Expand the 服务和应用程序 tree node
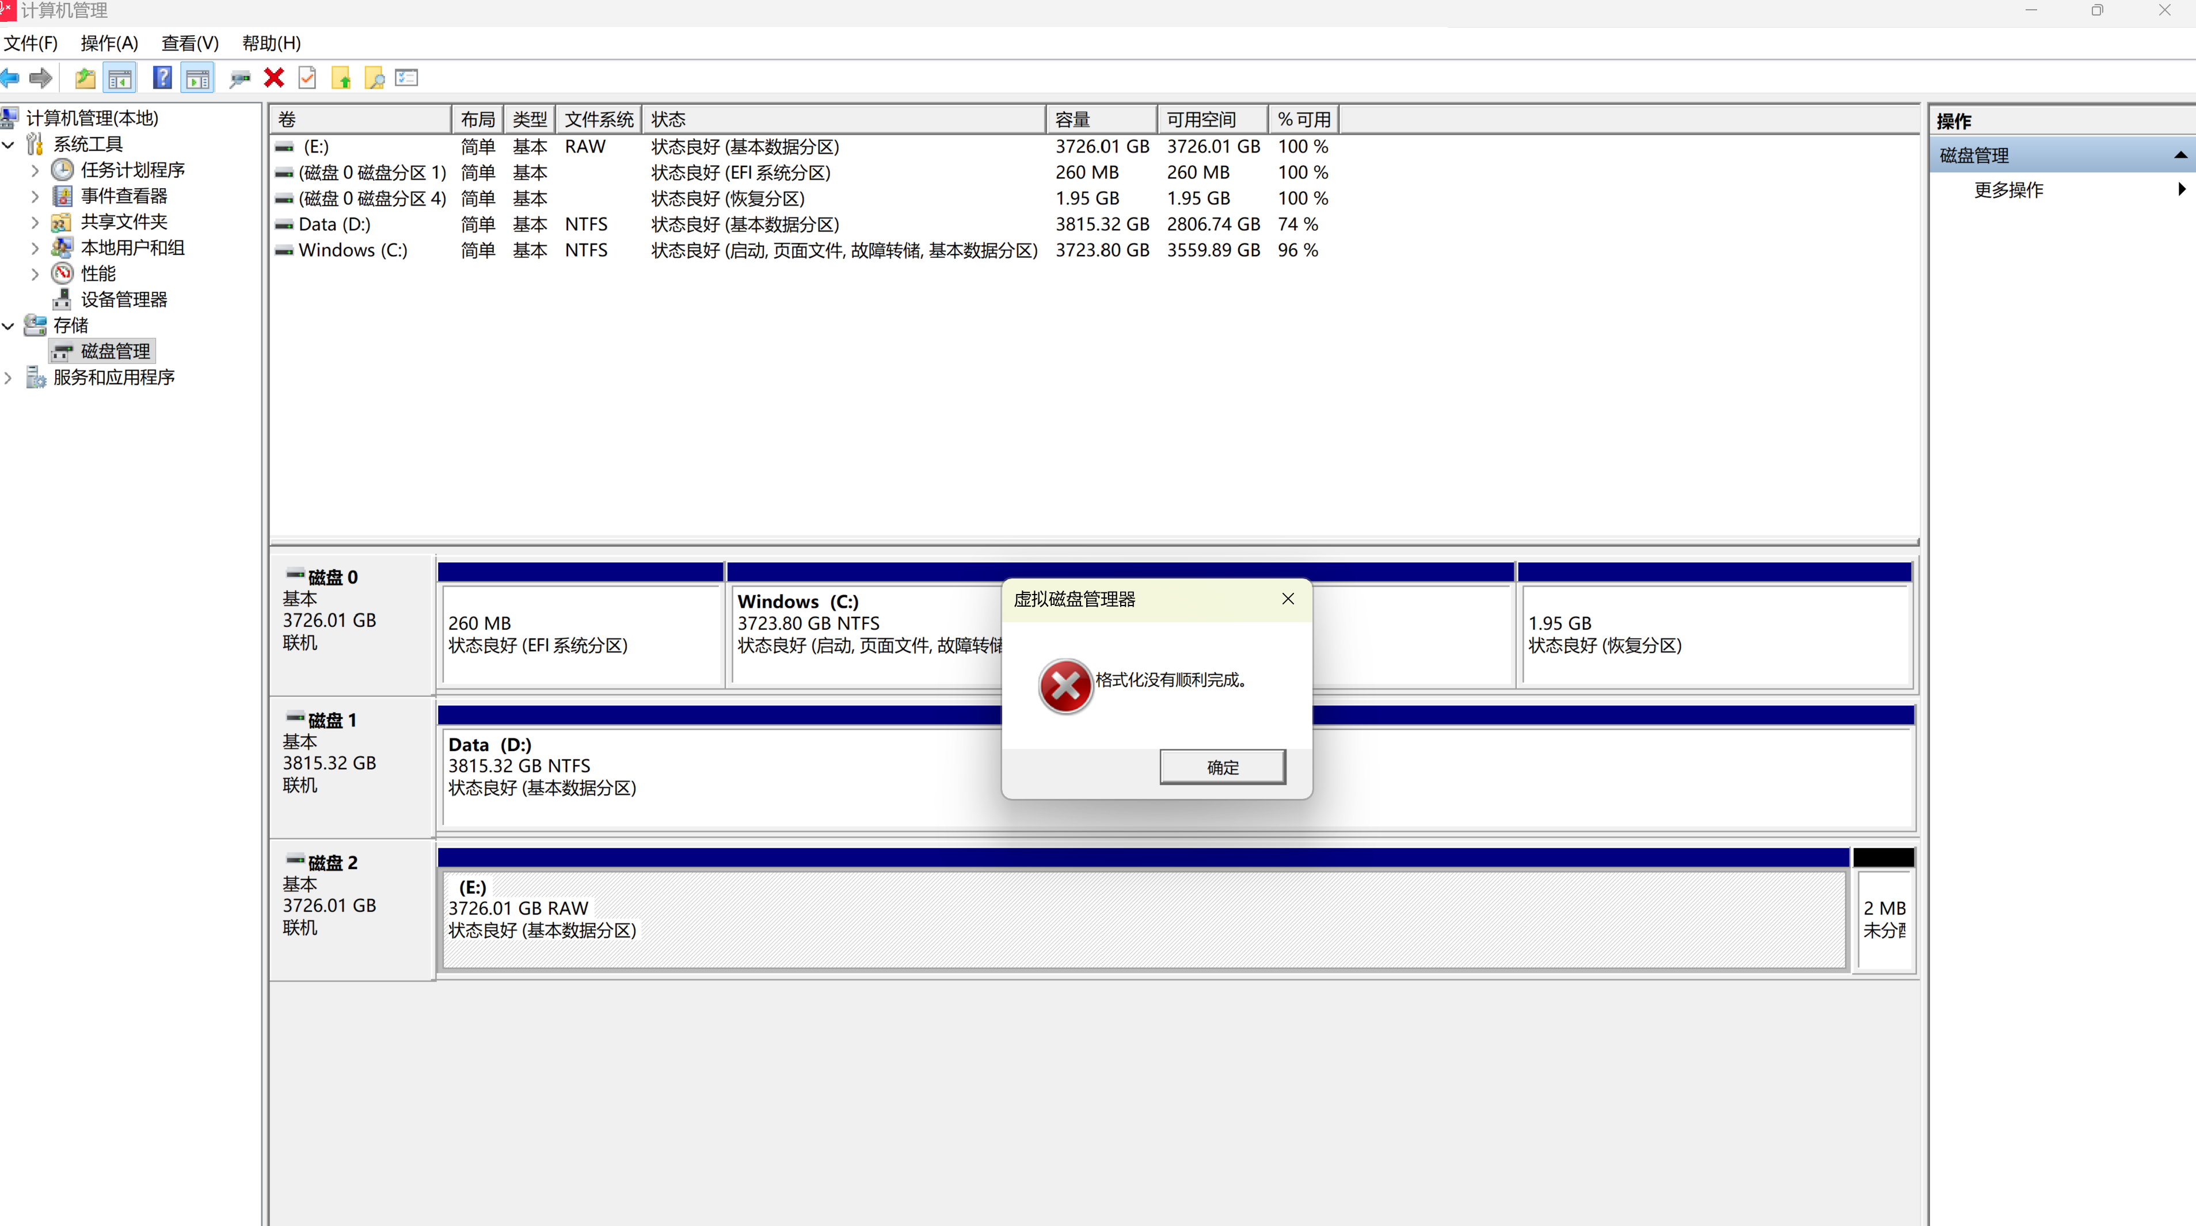Image resolution: width=2196 pixels, height=1226 pixels. coord(9,378)
